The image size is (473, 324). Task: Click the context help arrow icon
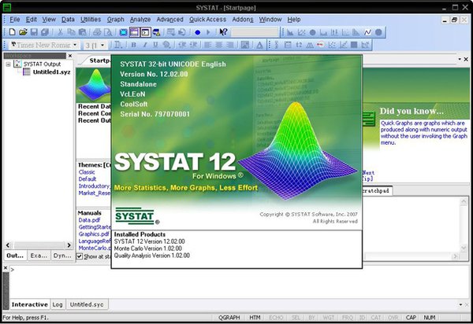coord(223,32)
